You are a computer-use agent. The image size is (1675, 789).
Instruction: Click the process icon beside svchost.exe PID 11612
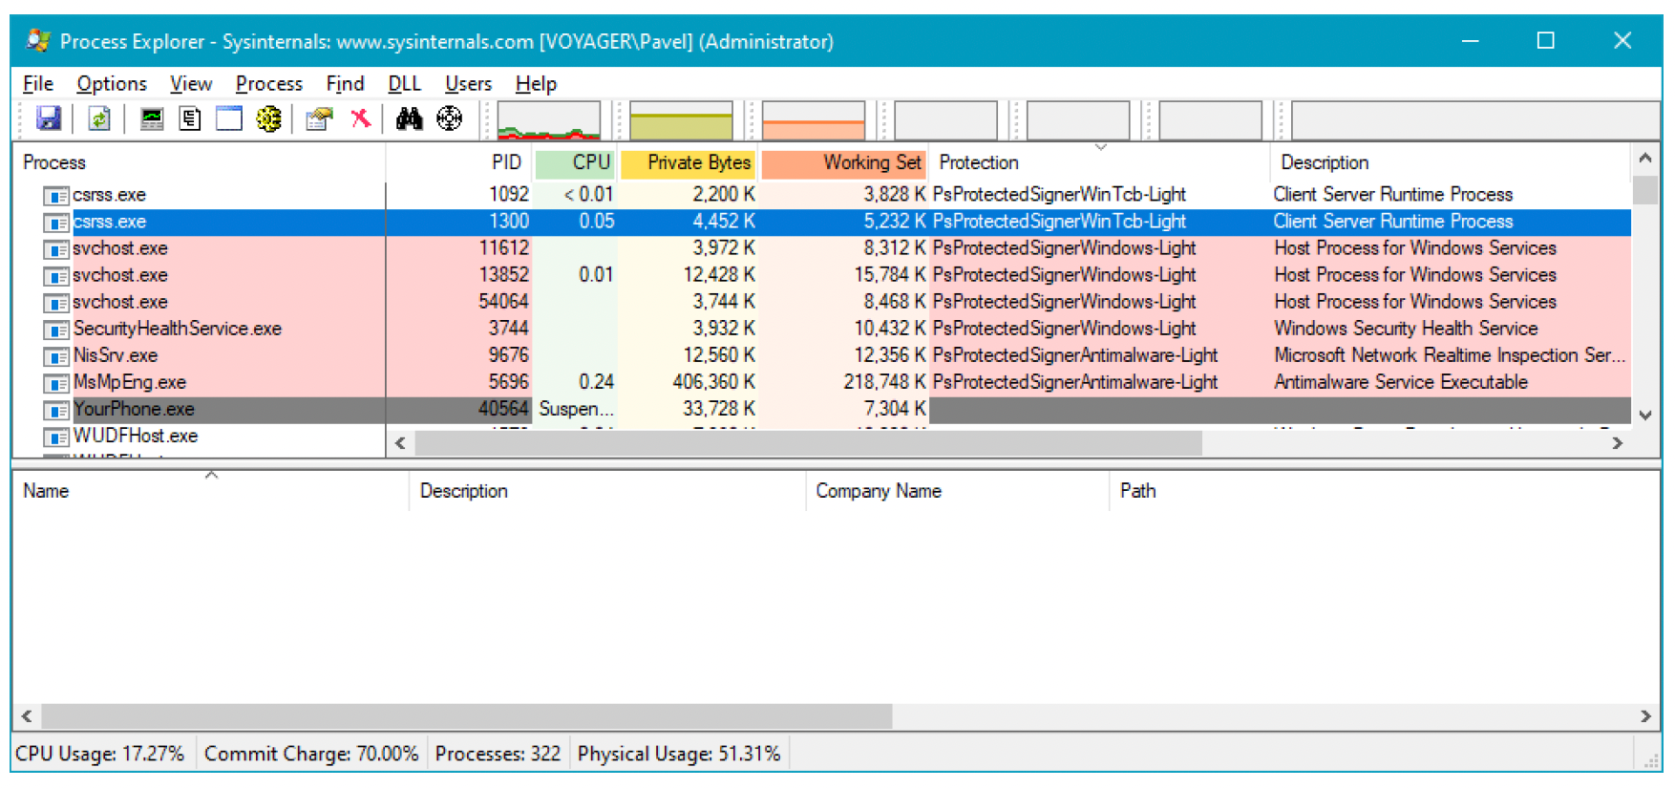(56, 249)
